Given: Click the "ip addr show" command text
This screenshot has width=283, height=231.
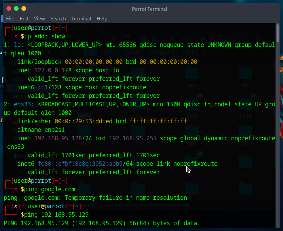Looking at the screenshot, I should click(x=44, y=36).
